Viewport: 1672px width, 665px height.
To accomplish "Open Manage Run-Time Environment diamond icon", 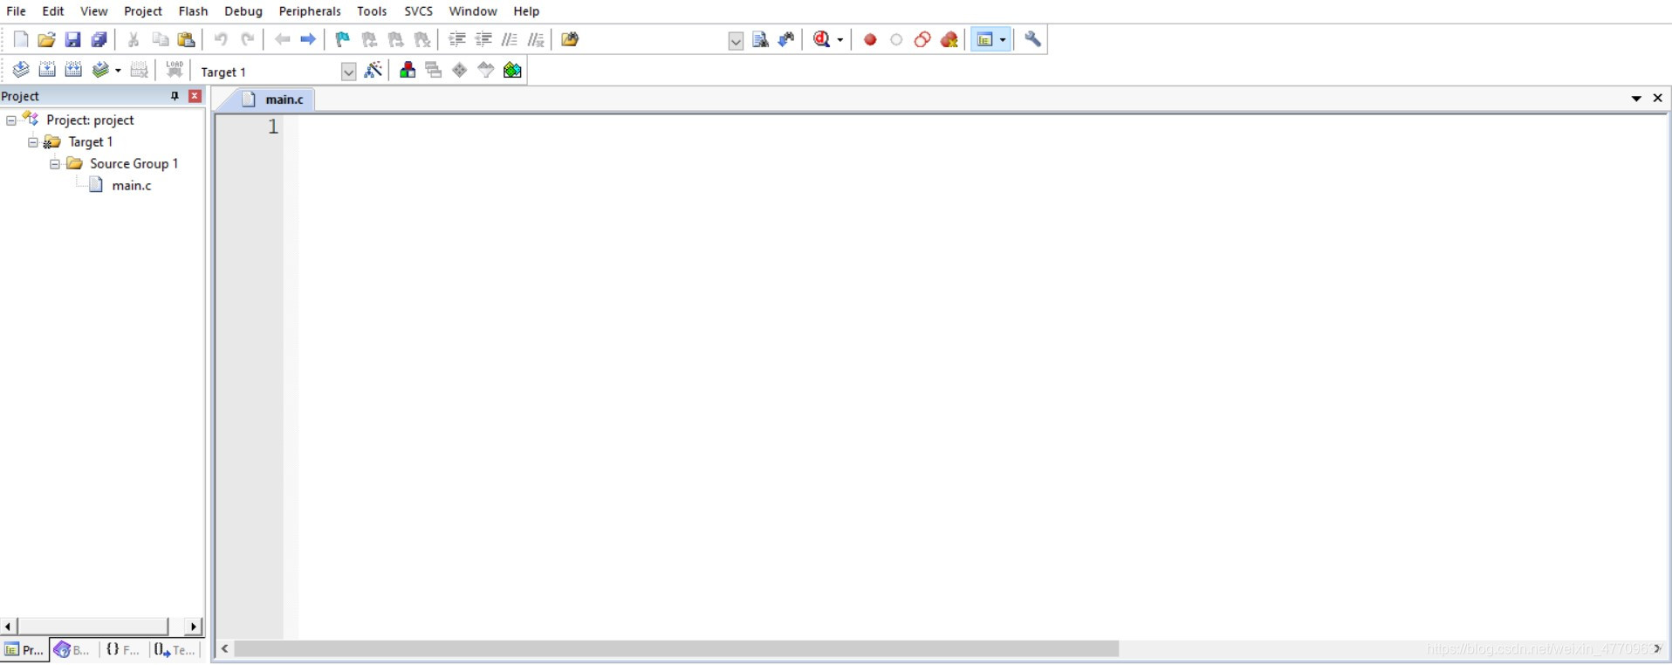I will tap(460, 70).
